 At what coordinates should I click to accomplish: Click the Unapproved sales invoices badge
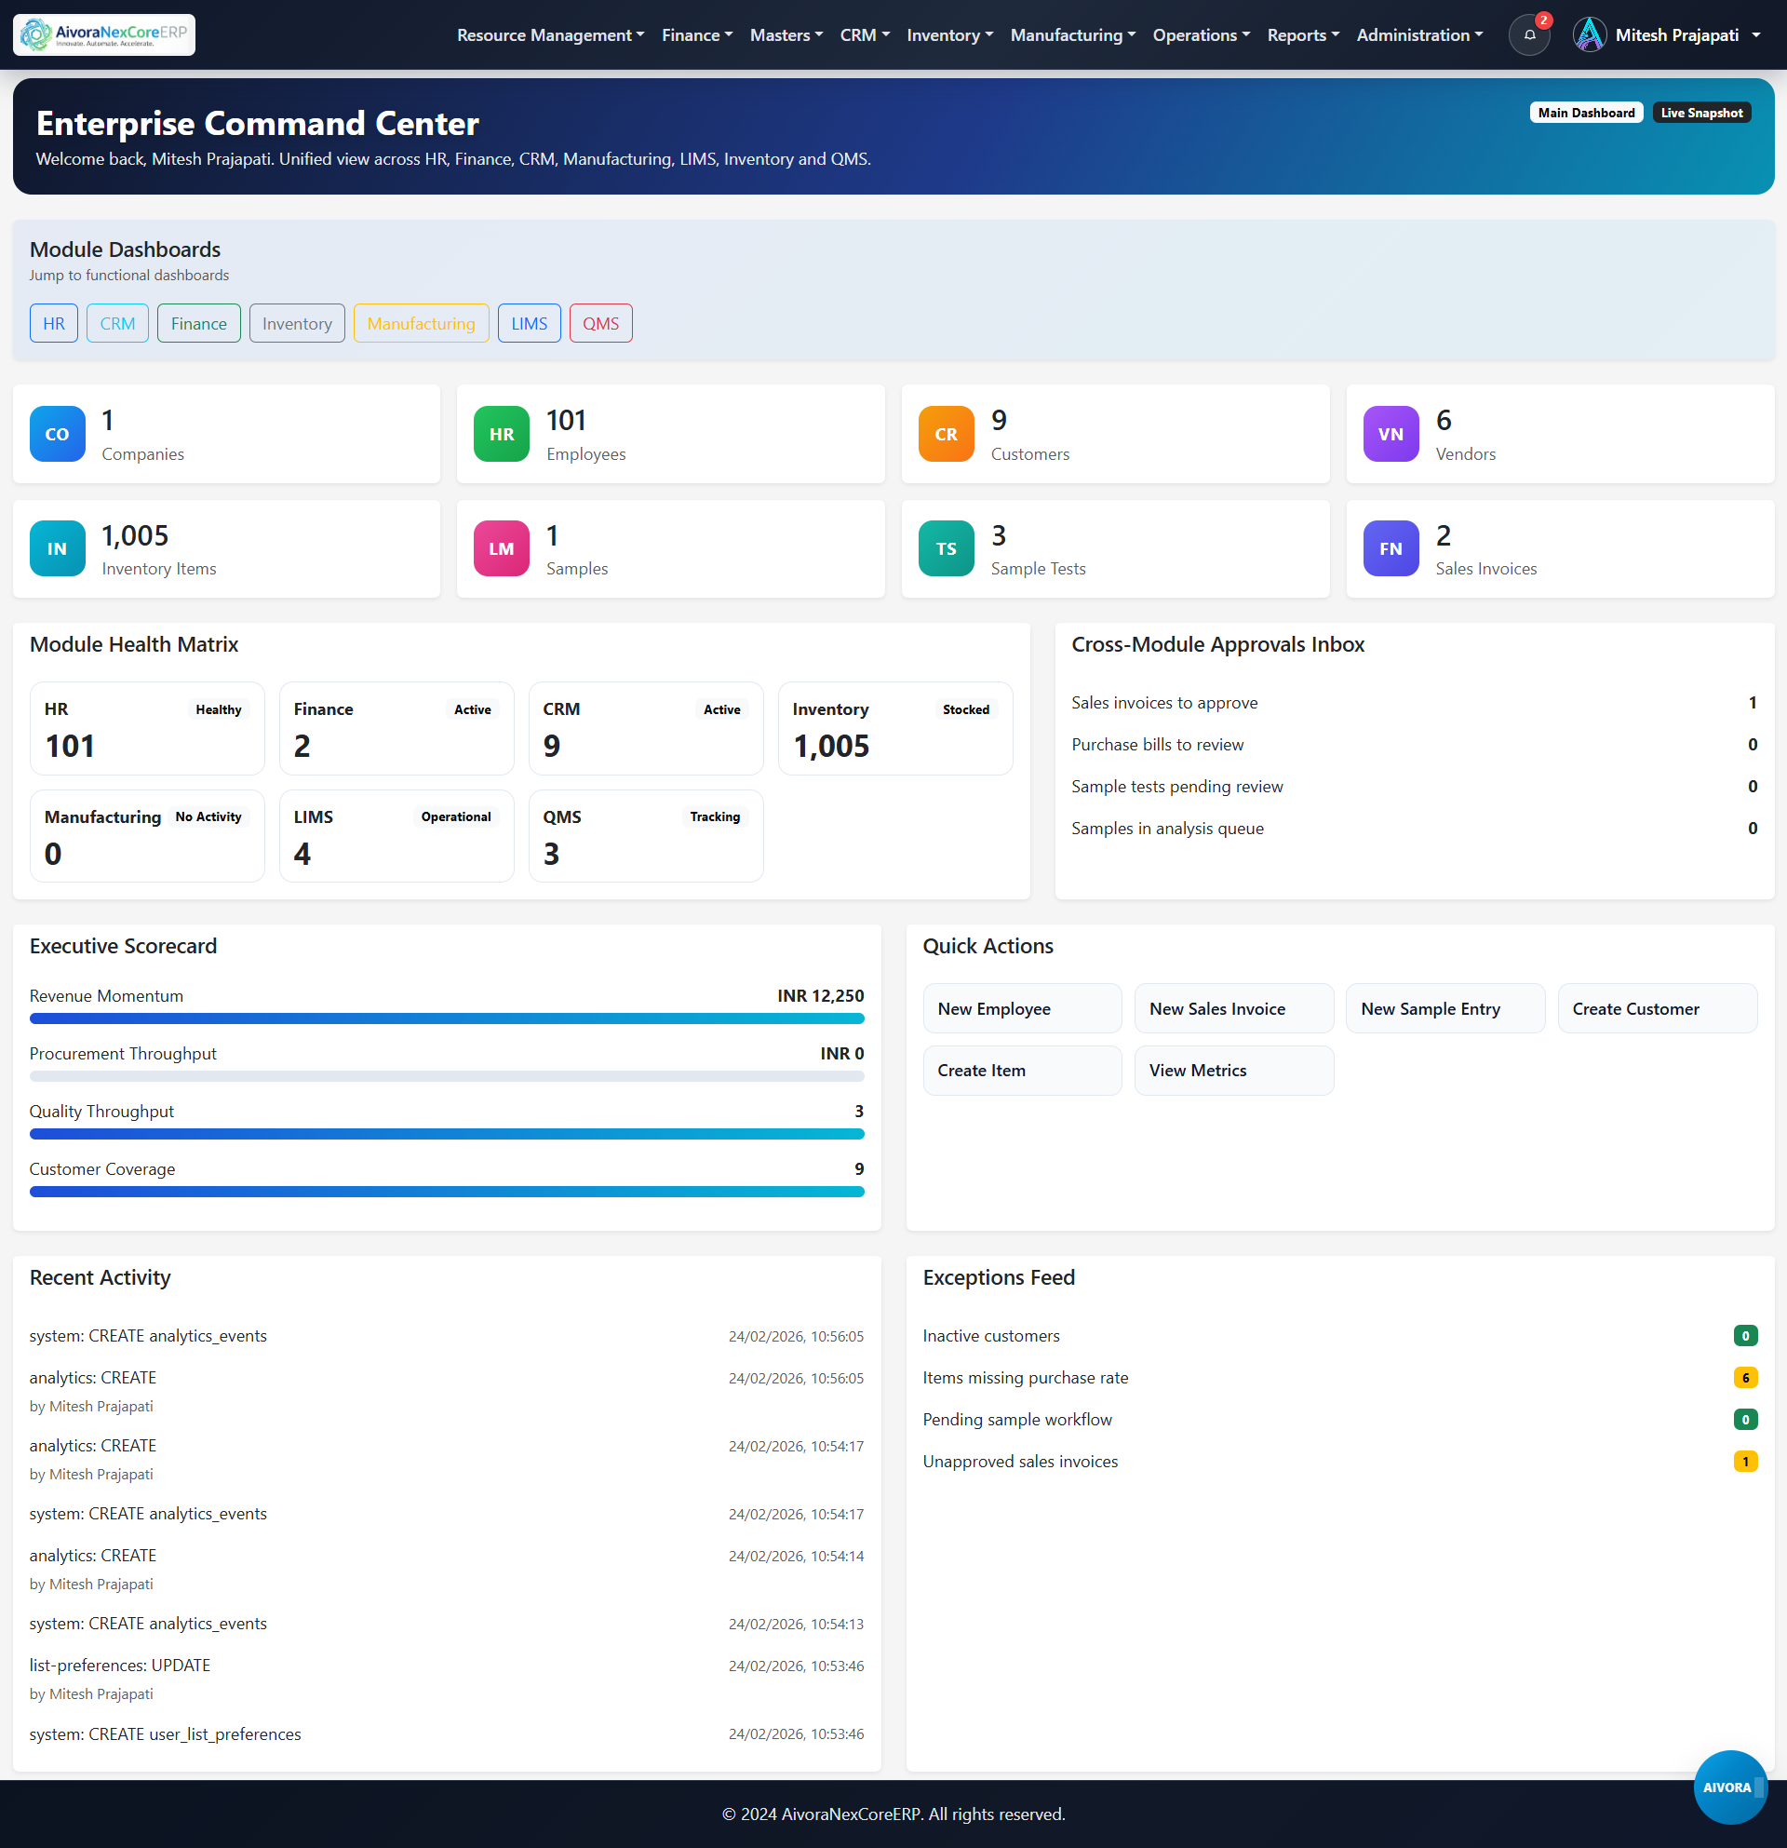coord(1745,1461)
